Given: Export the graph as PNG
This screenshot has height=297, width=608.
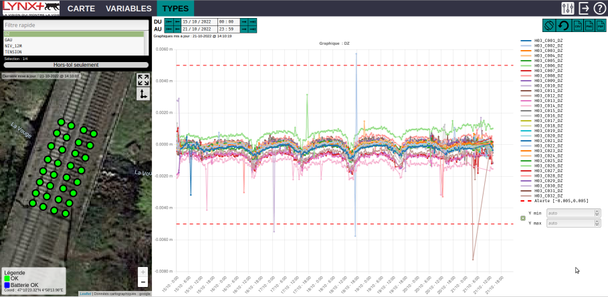Looking at the screenshot, I should tap(589, 26).
